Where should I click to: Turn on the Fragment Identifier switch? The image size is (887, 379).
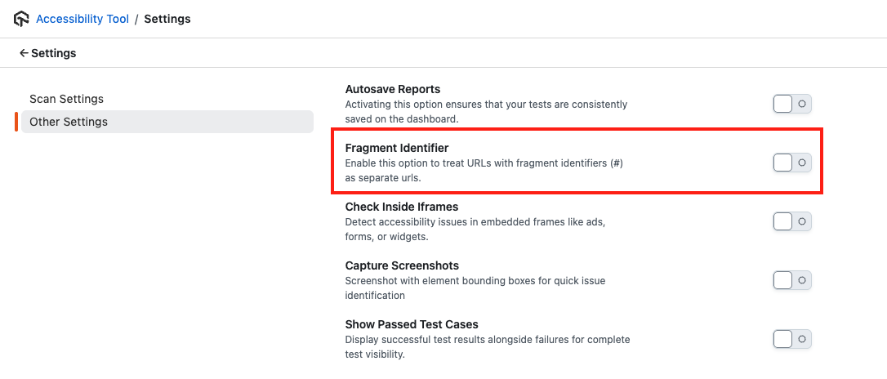(791, 163)
